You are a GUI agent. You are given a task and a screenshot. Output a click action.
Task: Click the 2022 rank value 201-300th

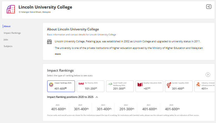pos(127,109)
